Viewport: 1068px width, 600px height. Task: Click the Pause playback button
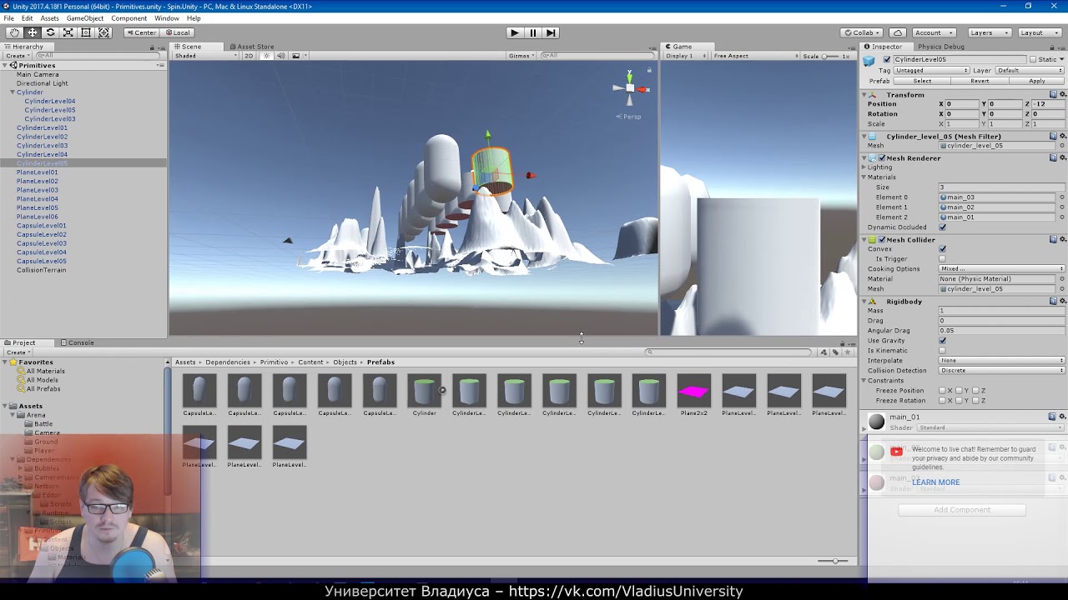[x=531, y=32]
